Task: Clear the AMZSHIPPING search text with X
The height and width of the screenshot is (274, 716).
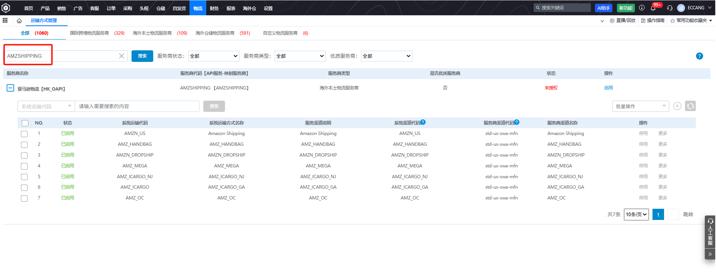Action: click(121, 56)
